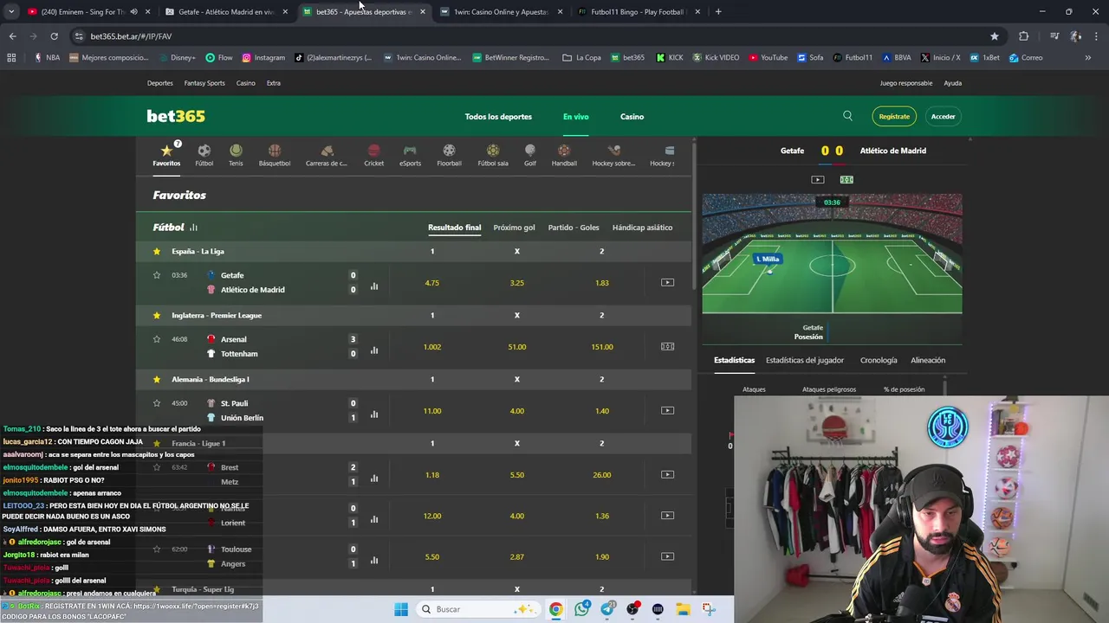Image resolution: width=1109 pixels, height=623 pixels.
Task: Open Juego responsable link
Action: click(906, 83)
